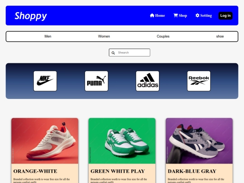This screenshot has width=244, height=183.
Task: Click the Nike brand logo
Action: pos(45,81)
